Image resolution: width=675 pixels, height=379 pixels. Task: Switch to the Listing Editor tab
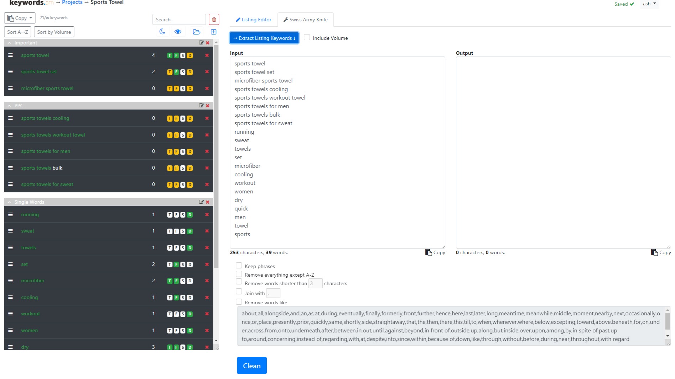253,20
